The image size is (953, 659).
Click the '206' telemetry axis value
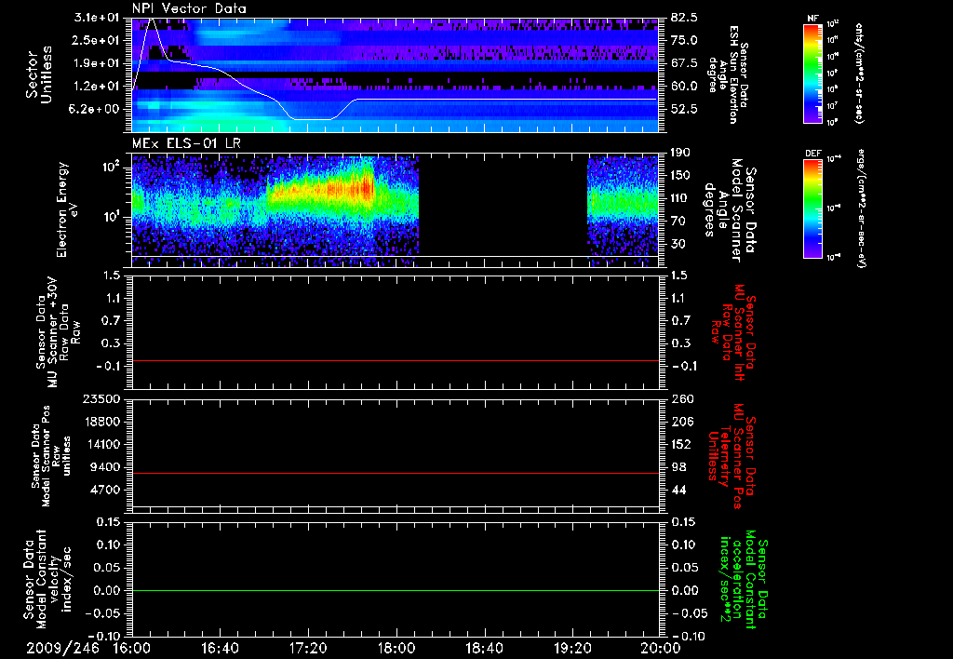[x=680, y=422]
